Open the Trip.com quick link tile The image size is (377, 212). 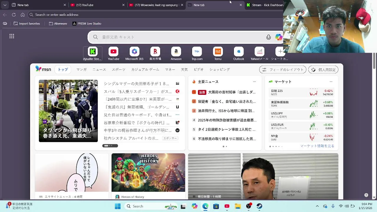(x=197, y=54)
